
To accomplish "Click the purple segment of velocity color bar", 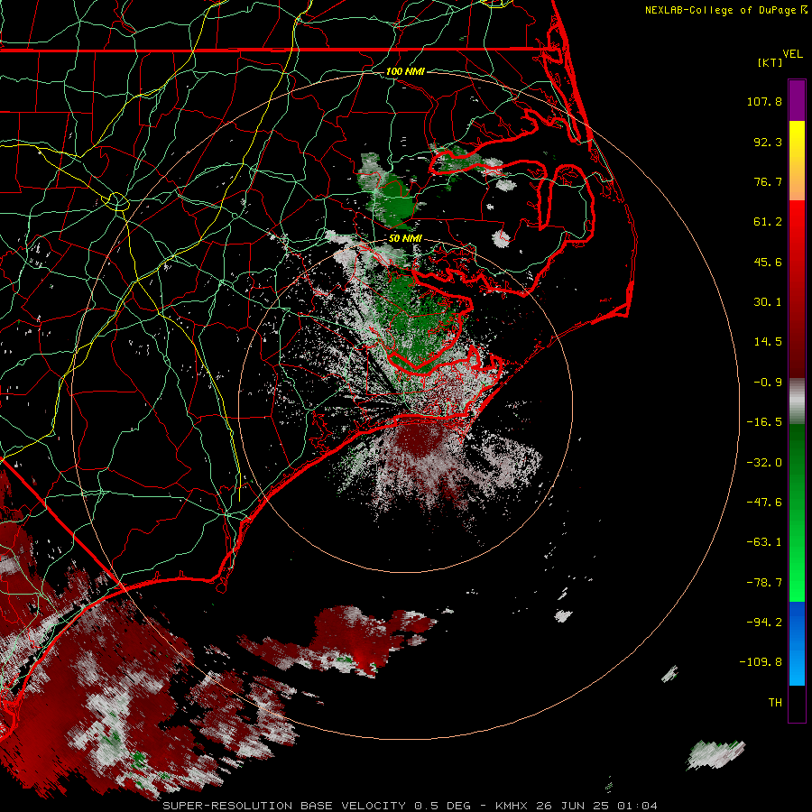I will (x=797, y=100).
